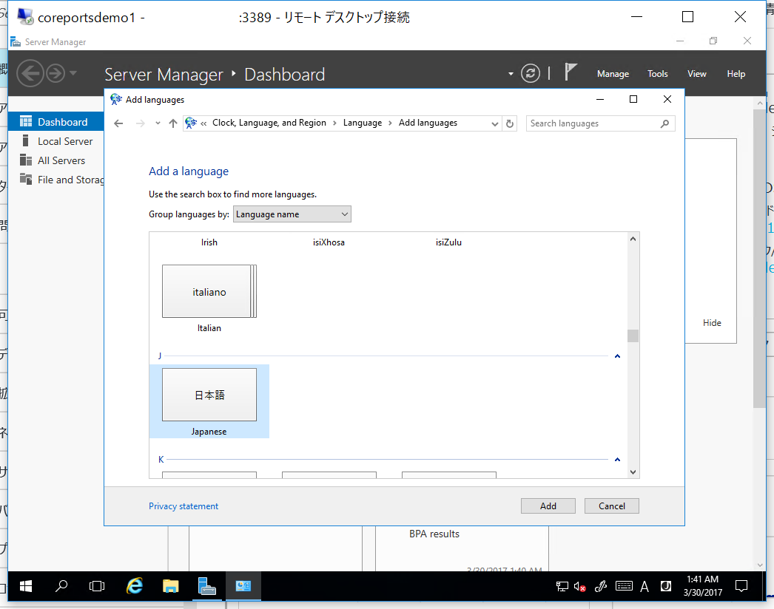Open the touch keyboard tray icon

coord(624,586)
